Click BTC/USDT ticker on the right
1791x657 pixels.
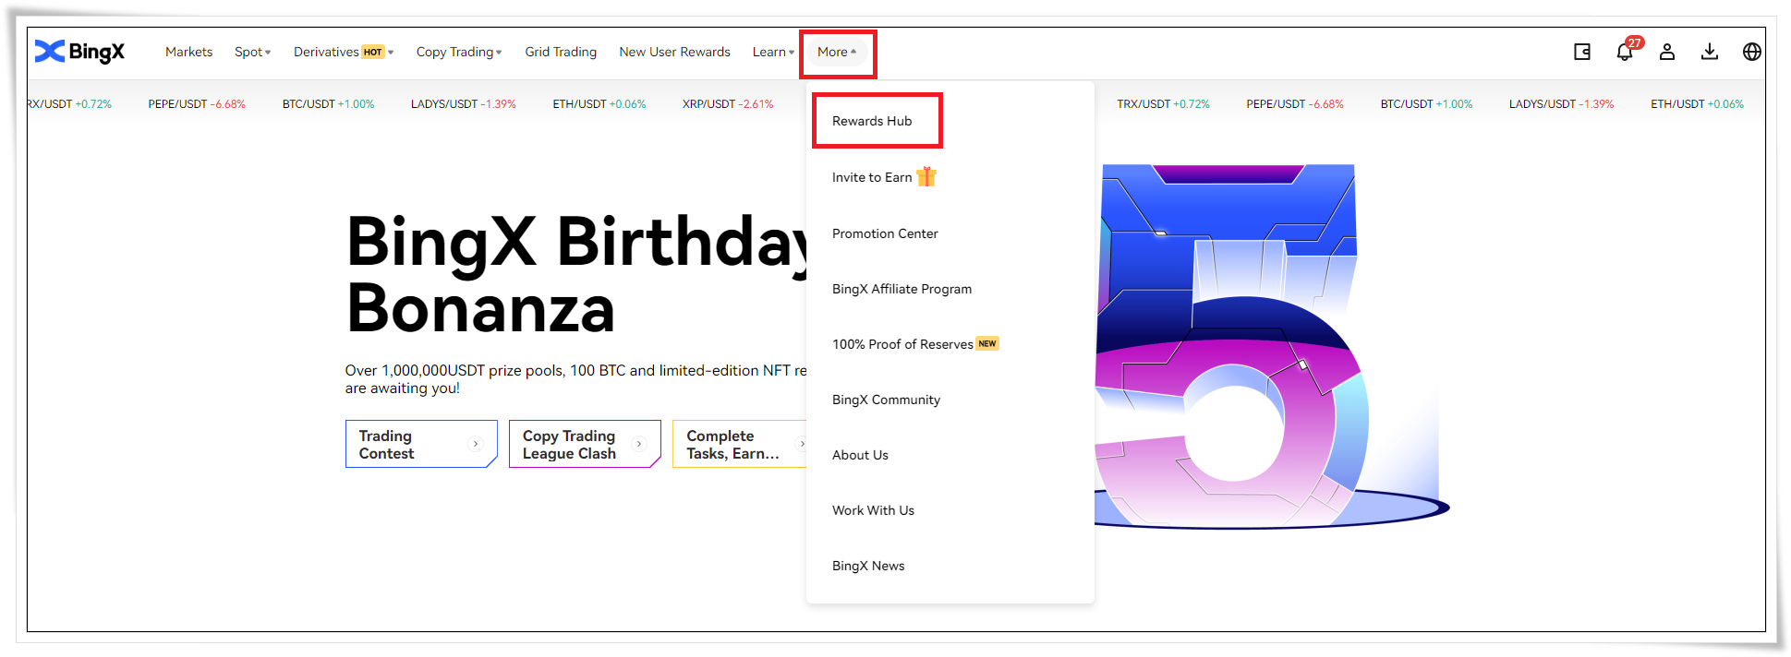[1426, 104]
